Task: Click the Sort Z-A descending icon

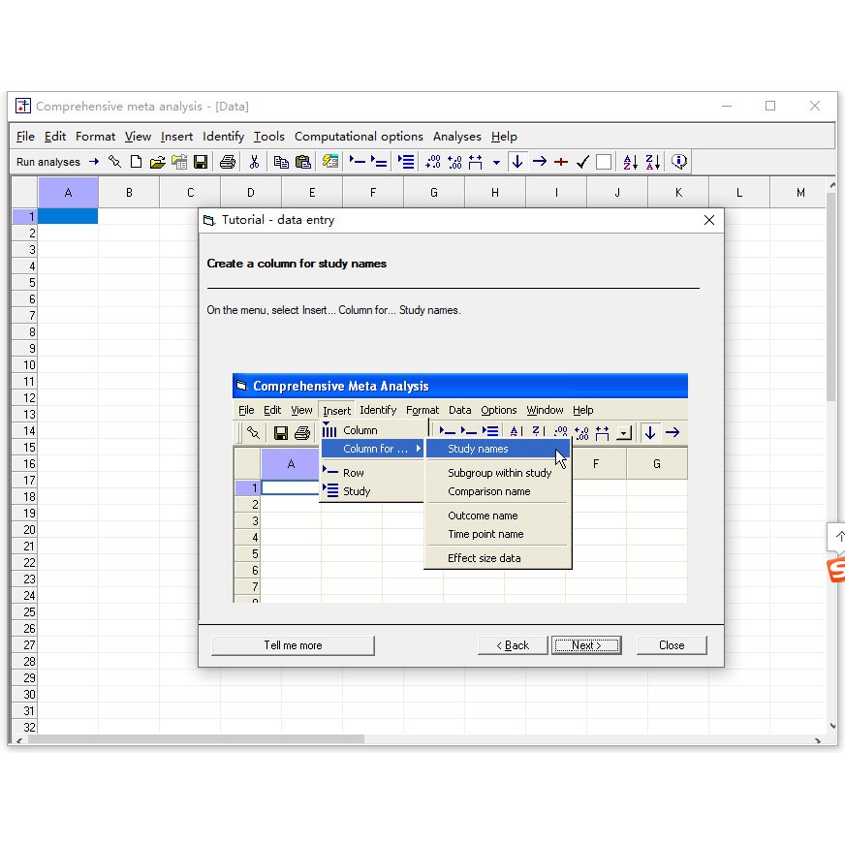Action: click(x=653, y=162)
